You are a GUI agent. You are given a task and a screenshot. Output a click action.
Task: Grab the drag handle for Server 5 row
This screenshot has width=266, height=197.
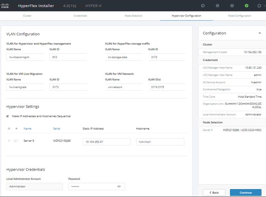[9, 141]
